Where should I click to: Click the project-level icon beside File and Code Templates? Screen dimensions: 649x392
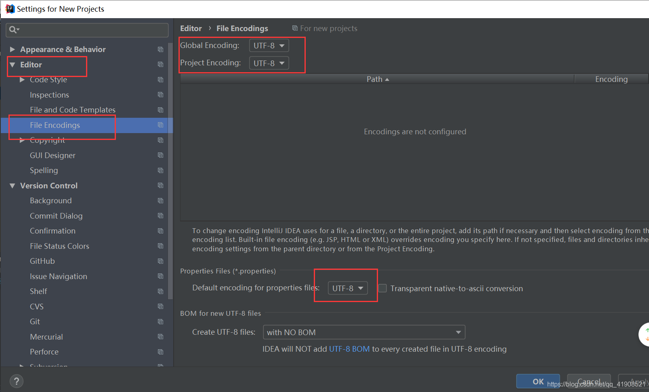click(160, 110)
